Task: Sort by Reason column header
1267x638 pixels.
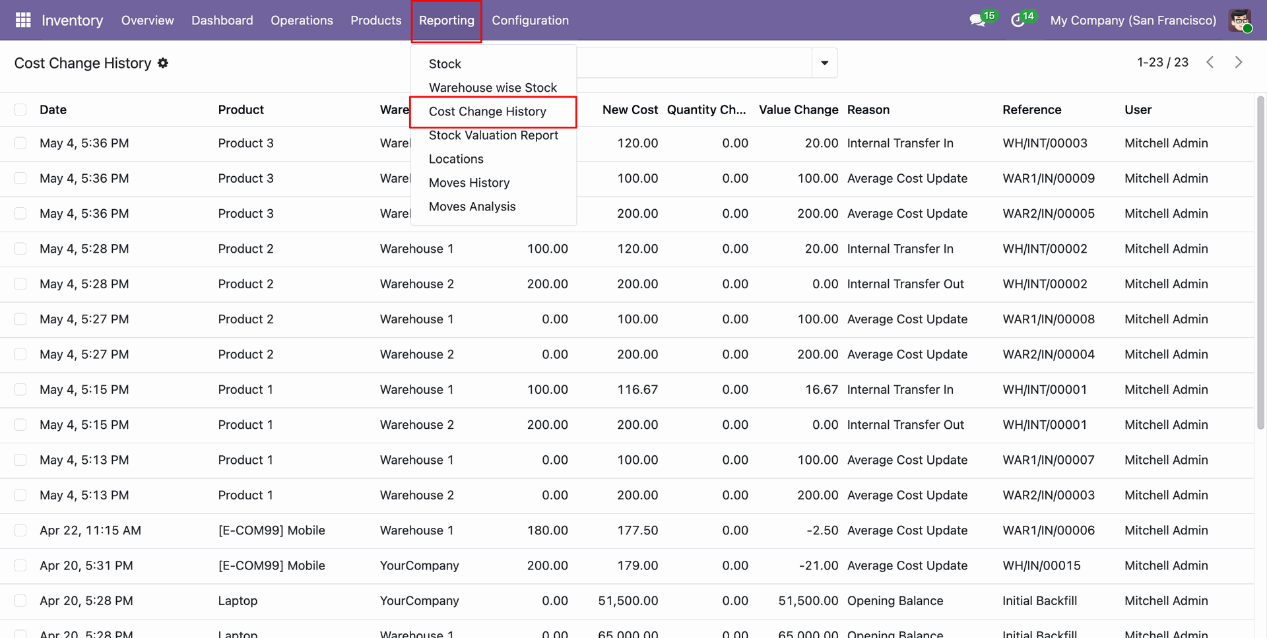Action: [x=868, y=110]
